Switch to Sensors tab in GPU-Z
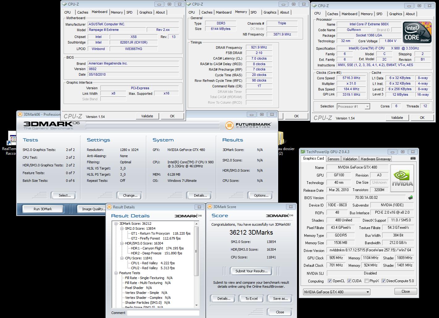Screen dimensions: 439x318 [333, 159]
